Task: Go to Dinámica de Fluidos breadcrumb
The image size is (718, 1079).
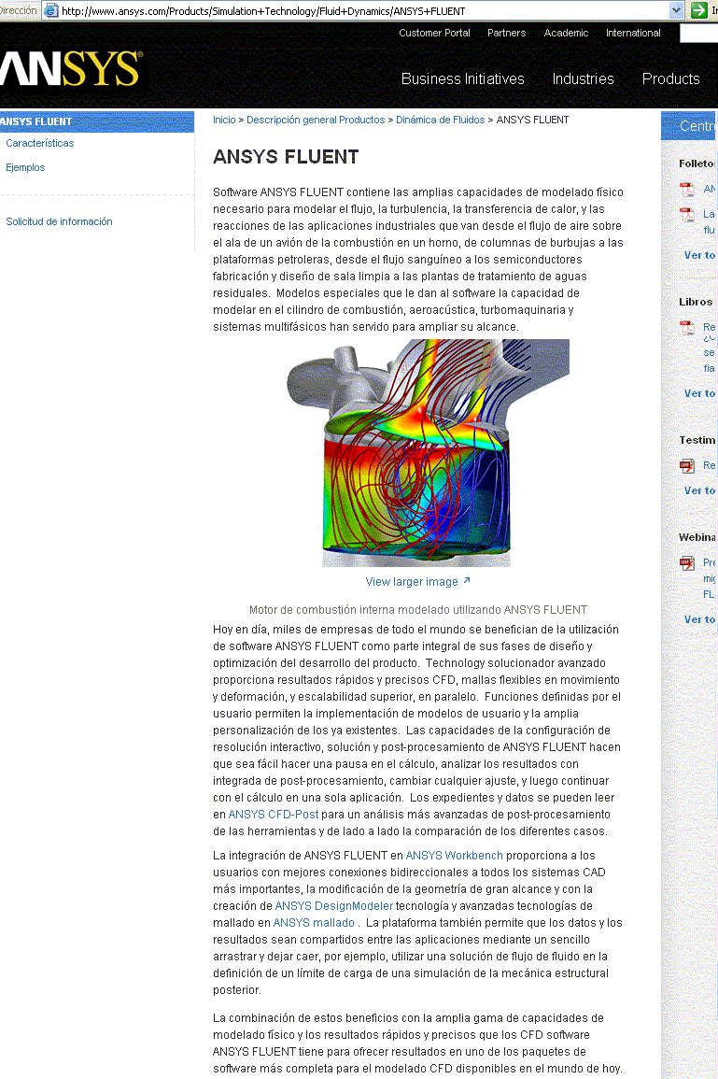Action: point(440,120)
